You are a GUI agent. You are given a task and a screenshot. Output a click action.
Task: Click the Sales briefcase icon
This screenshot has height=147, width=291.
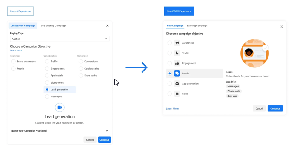[x=177, y=94]
